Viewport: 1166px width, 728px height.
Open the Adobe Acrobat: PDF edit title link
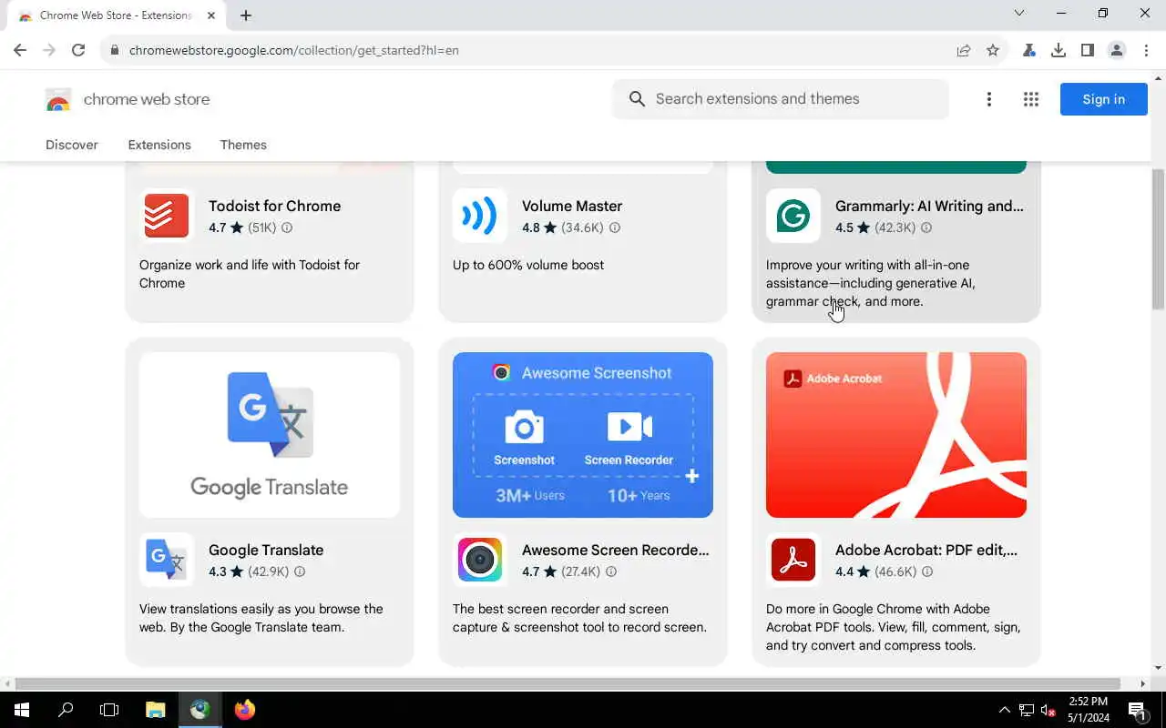(x=926, y=550)
